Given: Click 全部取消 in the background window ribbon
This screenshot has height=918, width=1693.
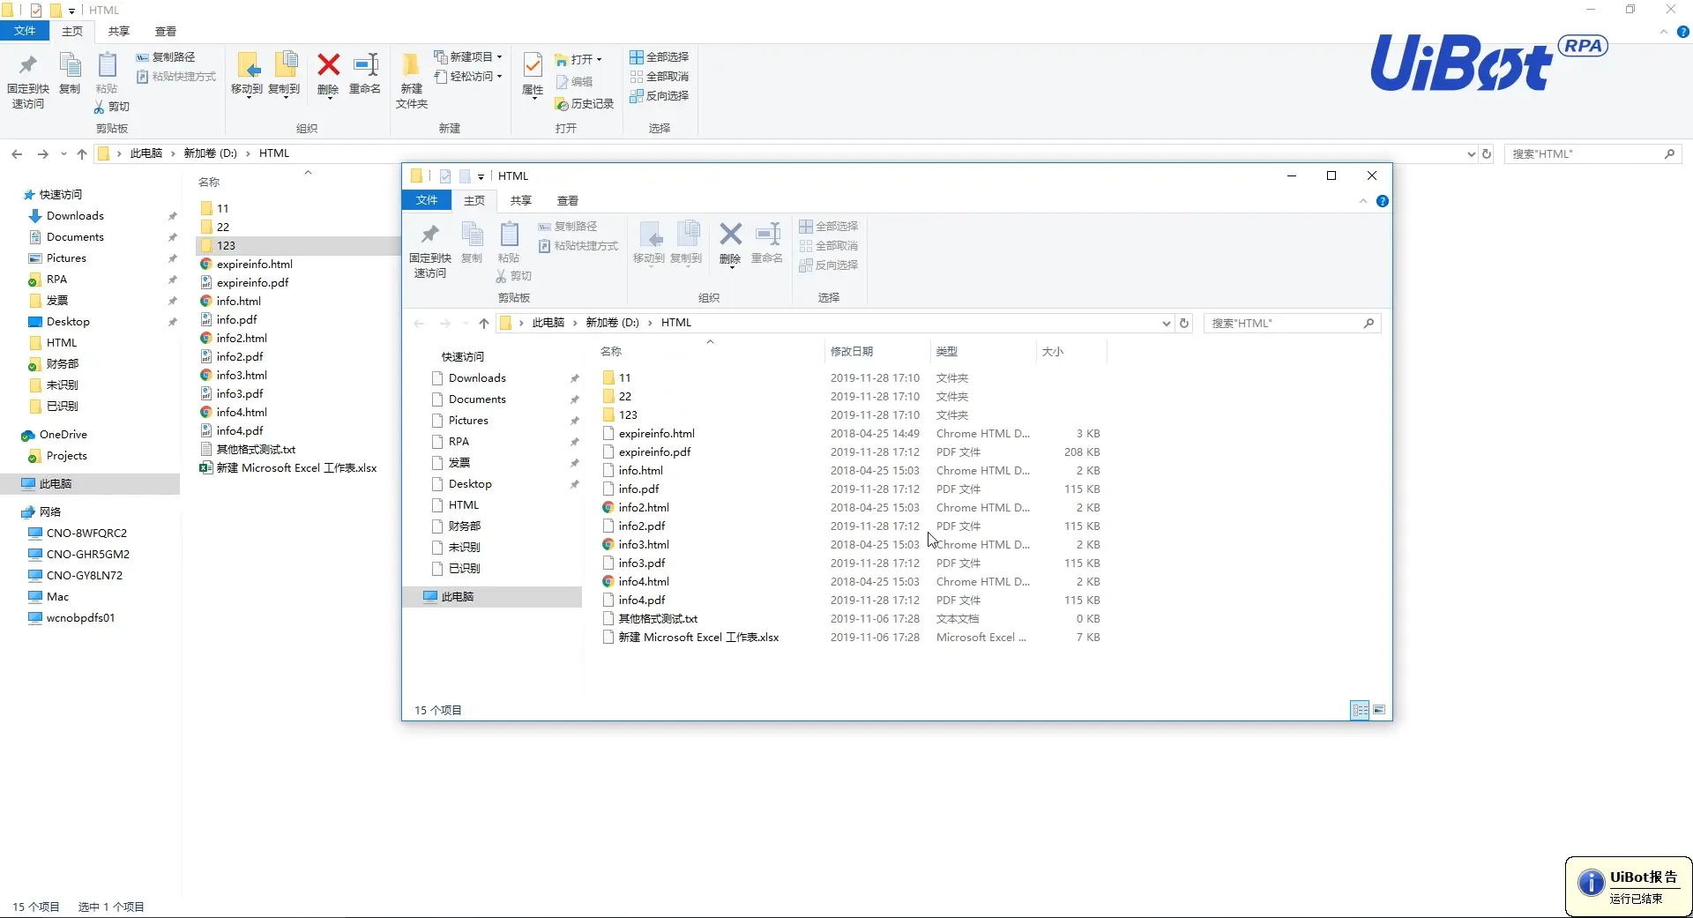Looking at the screenshot, I should click(660, 77).
